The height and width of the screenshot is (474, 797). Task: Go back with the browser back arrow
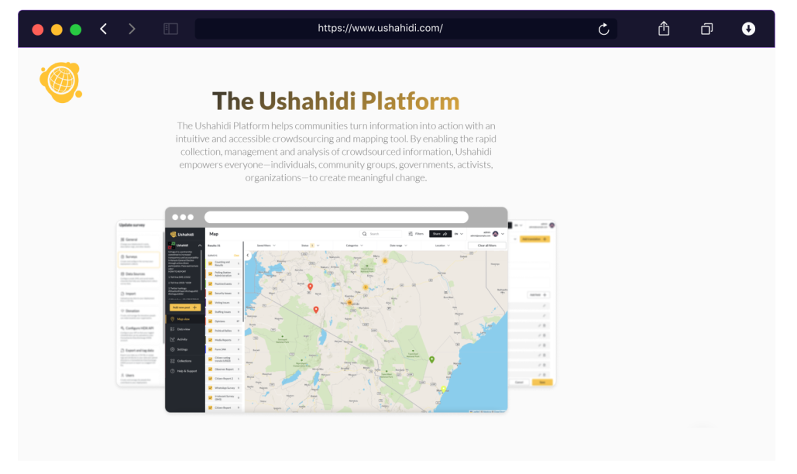[104, 29]
